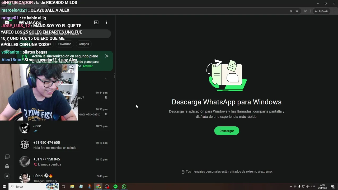Click the Incógnito profile chip

[x=321, y=11]
